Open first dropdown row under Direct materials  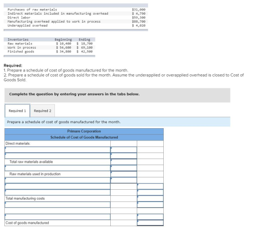click(x=58, y=149)
